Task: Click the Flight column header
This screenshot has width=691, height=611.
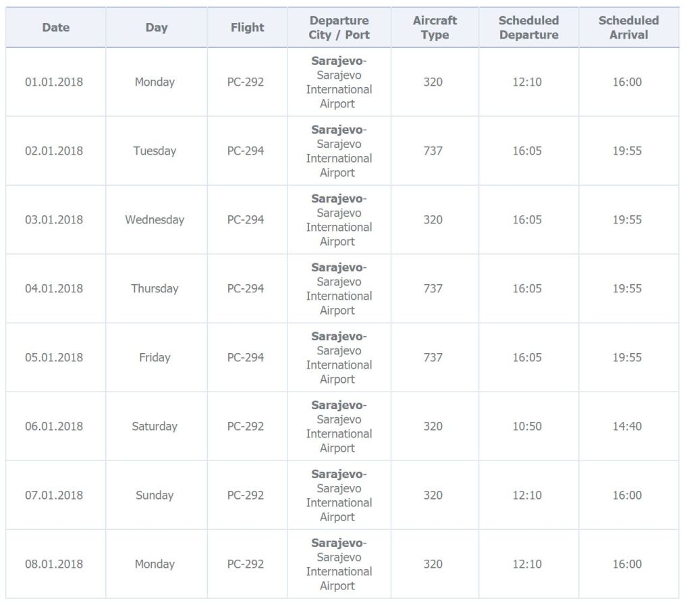Action: [x=247, y=28]
